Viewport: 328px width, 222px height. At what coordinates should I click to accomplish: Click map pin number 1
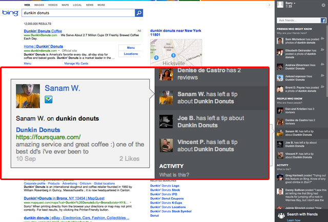173,55
